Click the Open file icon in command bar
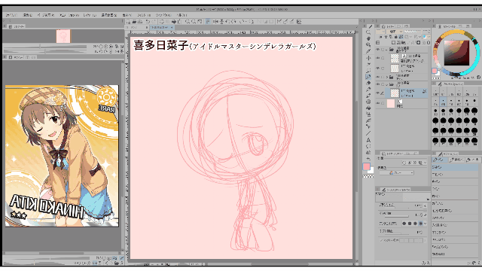Viewport: 482px width, 271px height. pos(134,22)
